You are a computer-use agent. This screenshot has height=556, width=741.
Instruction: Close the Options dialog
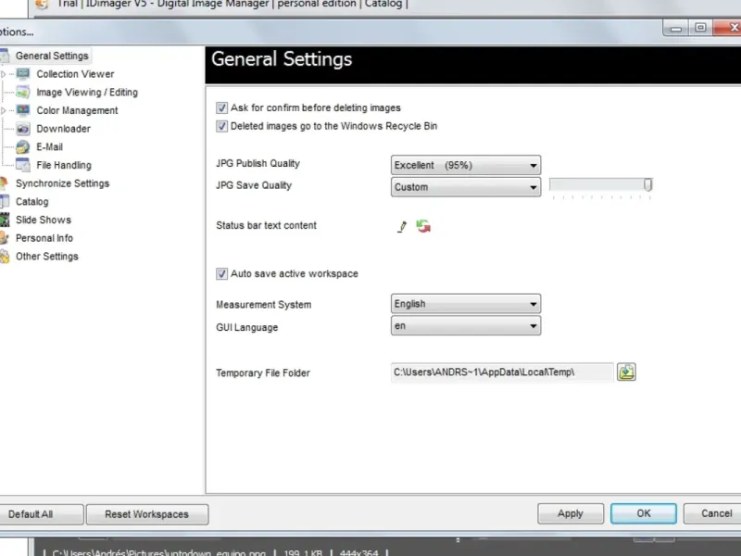tap(728, 28)
